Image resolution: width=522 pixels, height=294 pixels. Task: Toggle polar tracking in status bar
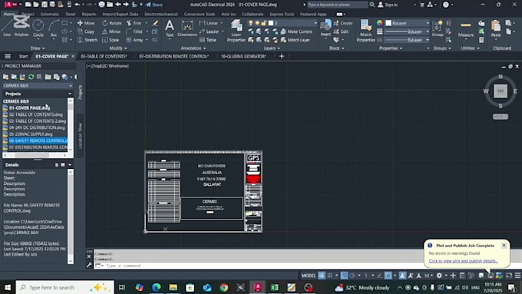point(352,276)
